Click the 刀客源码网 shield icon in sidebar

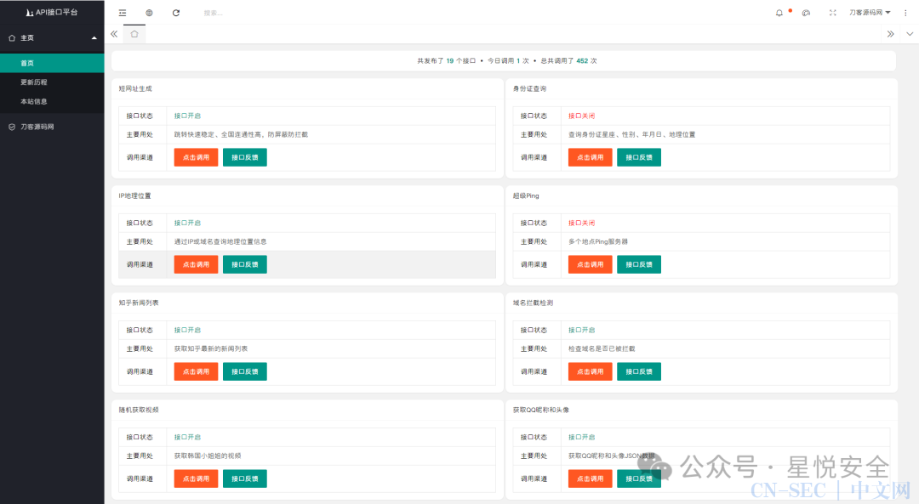point(12,127)
